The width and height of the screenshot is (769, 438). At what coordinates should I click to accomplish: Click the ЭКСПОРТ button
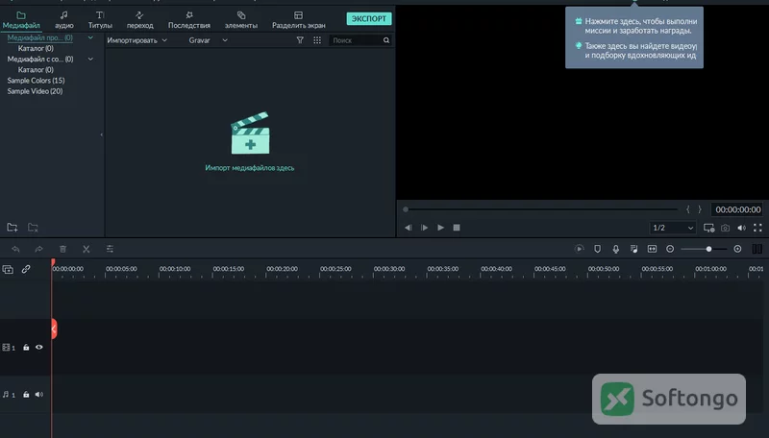[369, 18]
